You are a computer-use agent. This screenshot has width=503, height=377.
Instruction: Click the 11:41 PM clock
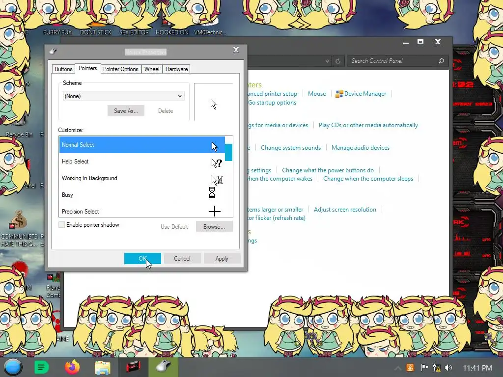click(x=477, y=368)
